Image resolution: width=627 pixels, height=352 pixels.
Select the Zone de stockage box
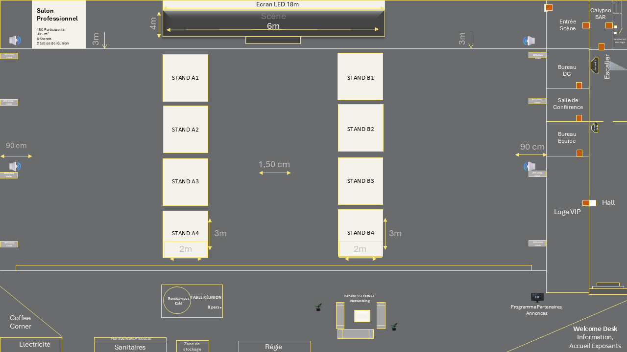[x=193, y=346]
